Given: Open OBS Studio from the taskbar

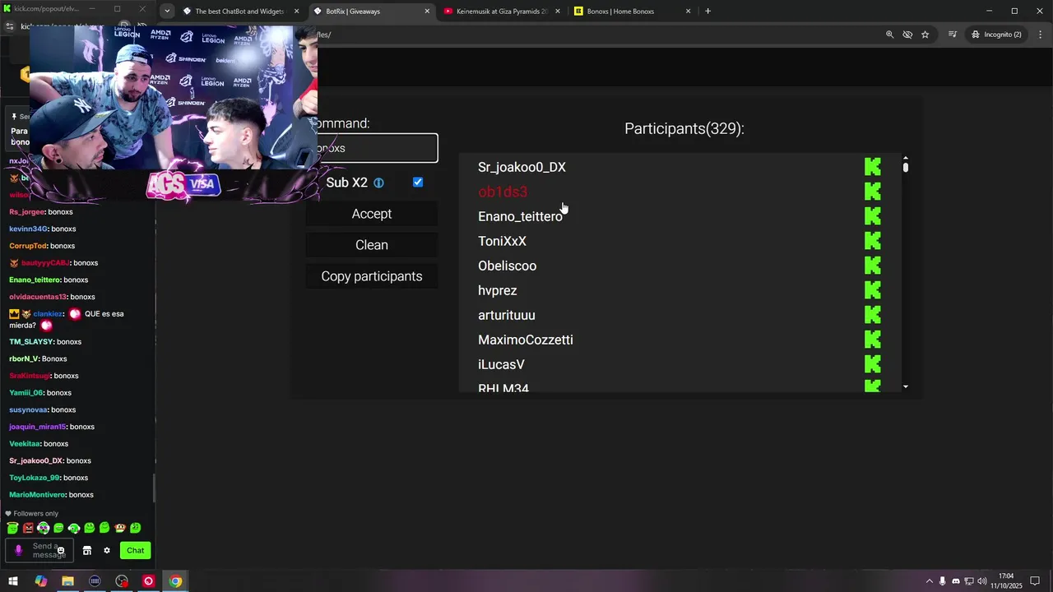Looking at the screenshot, I should (122, 581).
